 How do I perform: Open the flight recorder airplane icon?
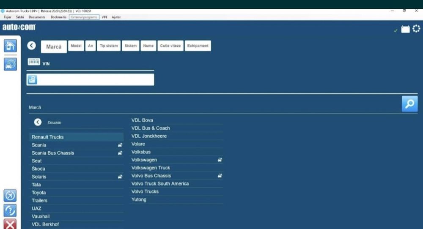10,196
